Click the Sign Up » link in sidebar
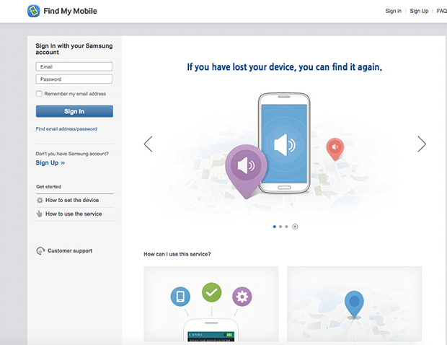The width and height of the screenshot is (447, 345). tap(50, 162)
